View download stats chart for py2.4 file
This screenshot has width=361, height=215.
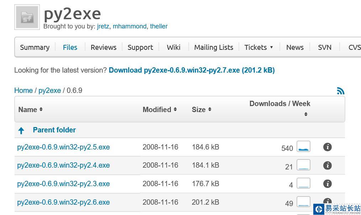click(x=303, y=165)
